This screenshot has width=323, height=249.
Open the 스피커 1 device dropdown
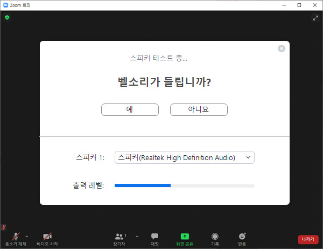(x=184, y=157)
